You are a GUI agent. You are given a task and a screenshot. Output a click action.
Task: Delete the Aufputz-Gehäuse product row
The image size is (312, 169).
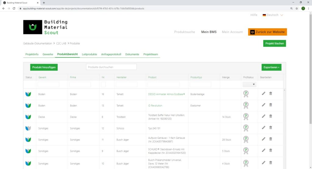pyautogui.click(x=271, y=139)
